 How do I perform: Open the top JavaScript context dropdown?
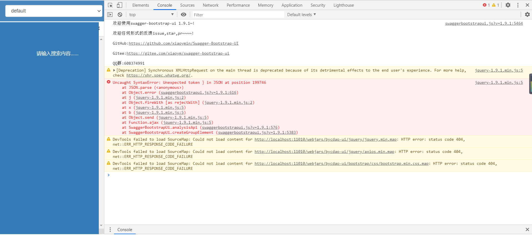coord(152,14)
